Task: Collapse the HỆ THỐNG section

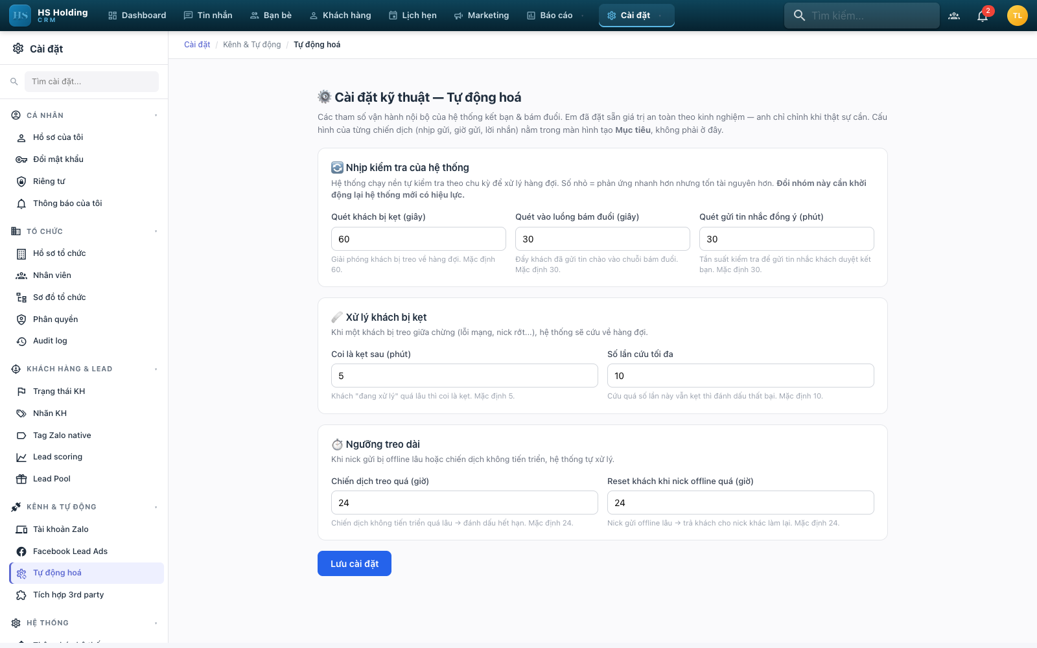Action: 156,623
